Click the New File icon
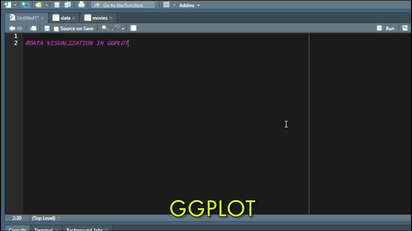 pos(7,5)
